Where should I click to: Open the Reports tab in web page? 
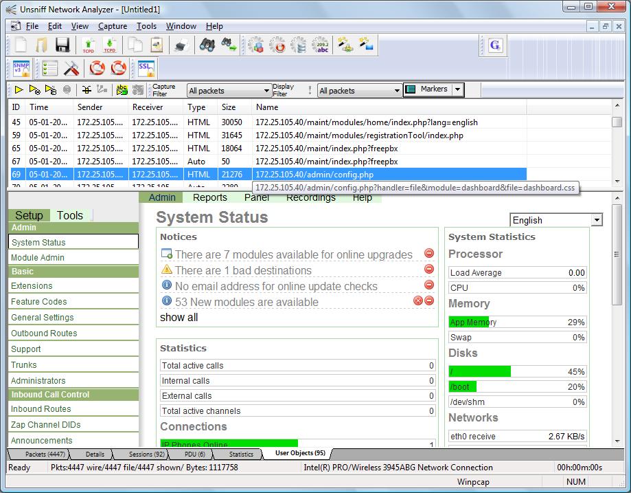(209, 197)
